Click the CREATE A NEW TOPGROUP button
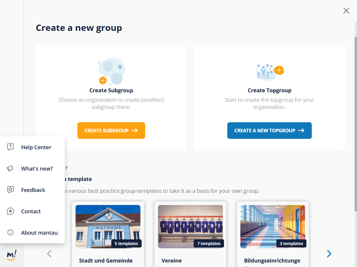 [x=270, y=131]
